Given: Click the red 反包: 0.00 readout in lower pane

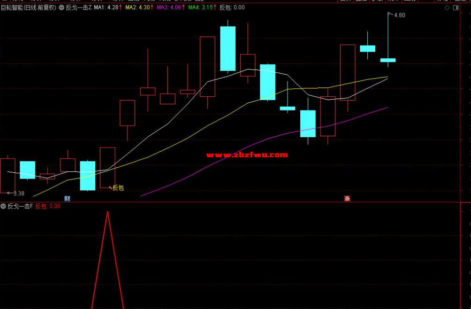Looking at the screenshot, I should pos(48,206).
